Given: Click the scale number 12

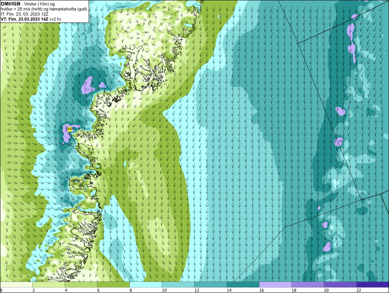Looking at the screenshot, I should 197,291.
